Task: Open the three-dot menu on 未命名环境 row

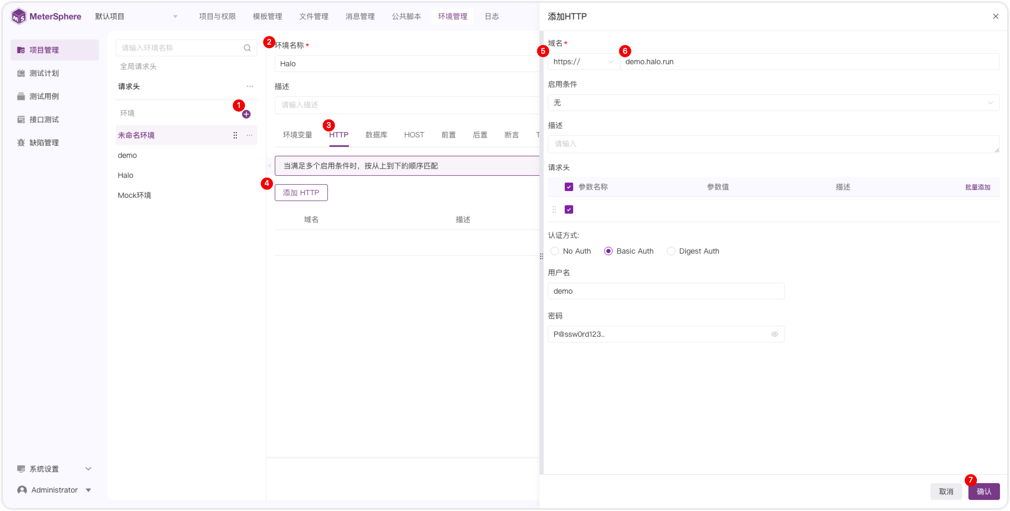Action: pos(249,135)
